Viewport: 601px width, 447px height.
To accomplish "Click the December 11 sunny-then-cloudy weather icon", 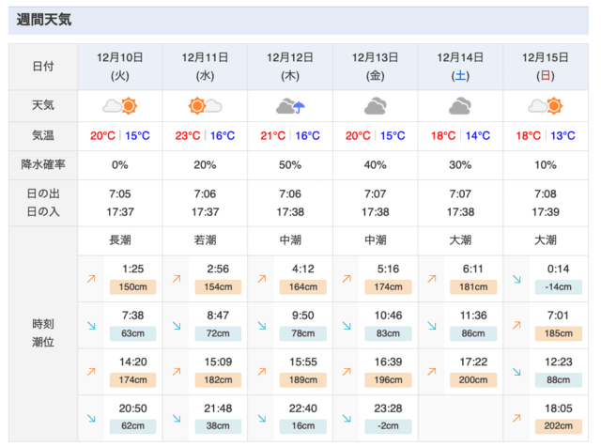I will [205, 106].
